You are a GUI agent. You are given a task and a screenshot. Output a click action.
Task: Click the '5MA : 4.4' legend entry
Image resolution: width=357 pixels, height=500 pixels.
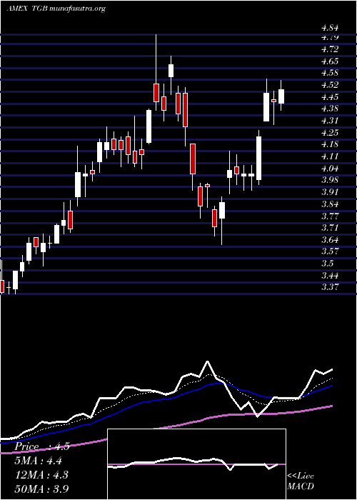point(39,461)
